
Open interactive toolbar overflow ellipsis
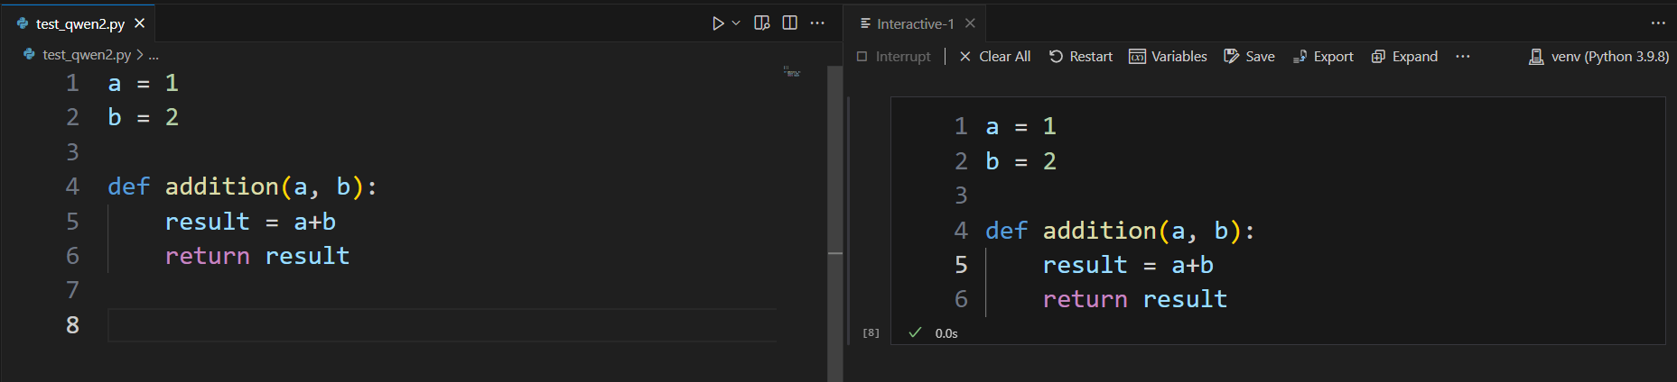(x=1463, y=56)
